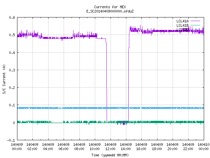Click the x-axis tick '140409 04:00'
210x158 pixels.
point(48,146)
